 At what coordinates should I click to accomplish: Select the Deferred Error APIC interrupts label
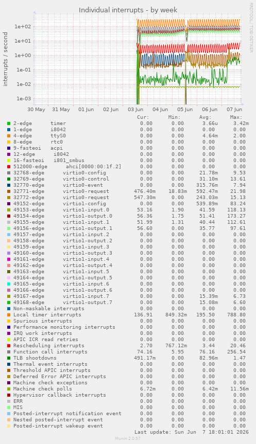[x=60, y=377]
